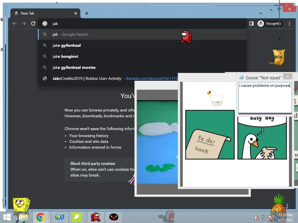Click the Action Center flag tray icon

270,217
